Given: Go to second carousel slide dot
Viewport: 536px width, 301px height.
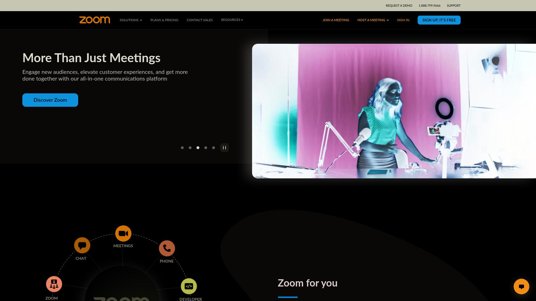Looking at the screenshot, I should click(190, 148).
